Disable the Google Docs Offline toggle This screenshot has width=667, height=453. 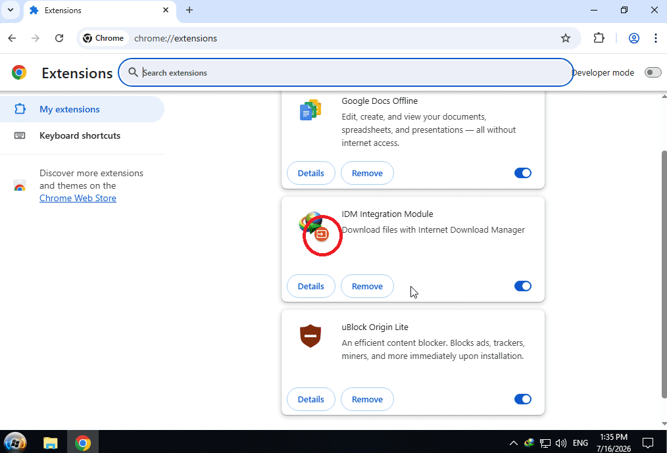pos(523,173)
